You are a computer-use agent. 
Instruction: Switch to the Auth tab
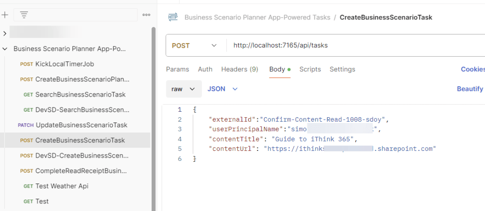(x=205, y=69)
